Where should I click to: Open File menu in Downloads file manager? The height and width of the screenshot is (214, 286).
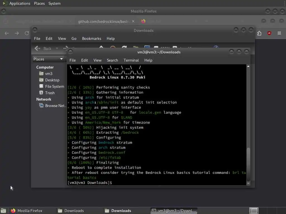pyautogui.click(x=37, y=38)
